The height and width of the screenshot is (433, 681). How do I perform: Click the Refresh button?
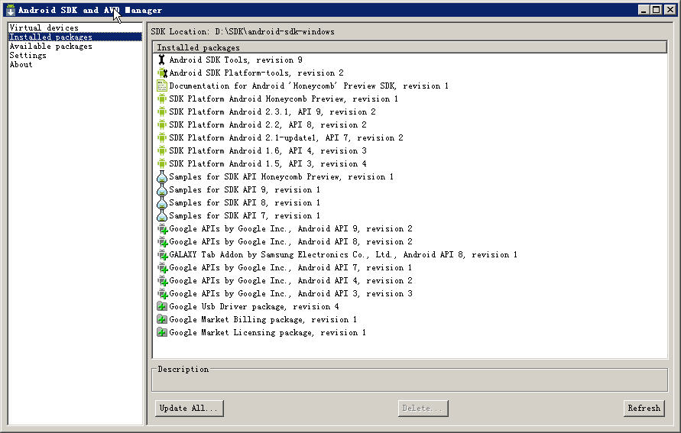tap(644, 408)
